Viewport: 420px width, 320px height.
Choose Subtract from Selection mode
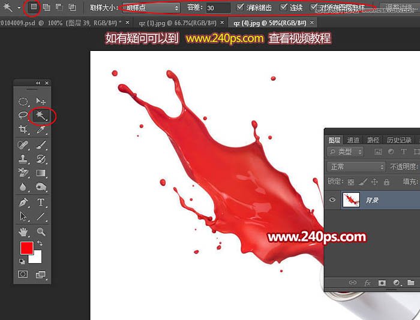59,7
